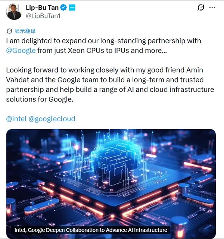Click the Intel, Google Deepen Collaboration caption

91,230
